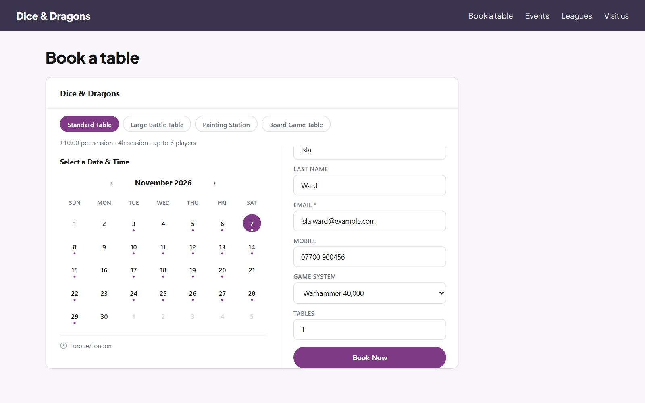Pick November 5 date
645x403 pixels.
coord(193,224)
